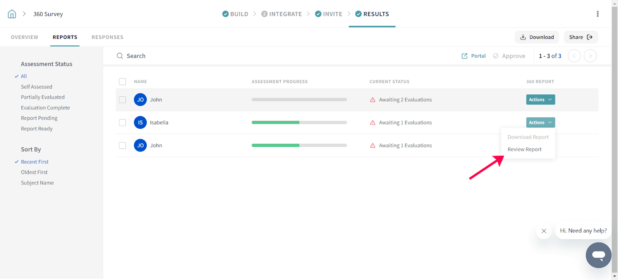
Task: Check the first John row checkbox
Action: [122, 100]
